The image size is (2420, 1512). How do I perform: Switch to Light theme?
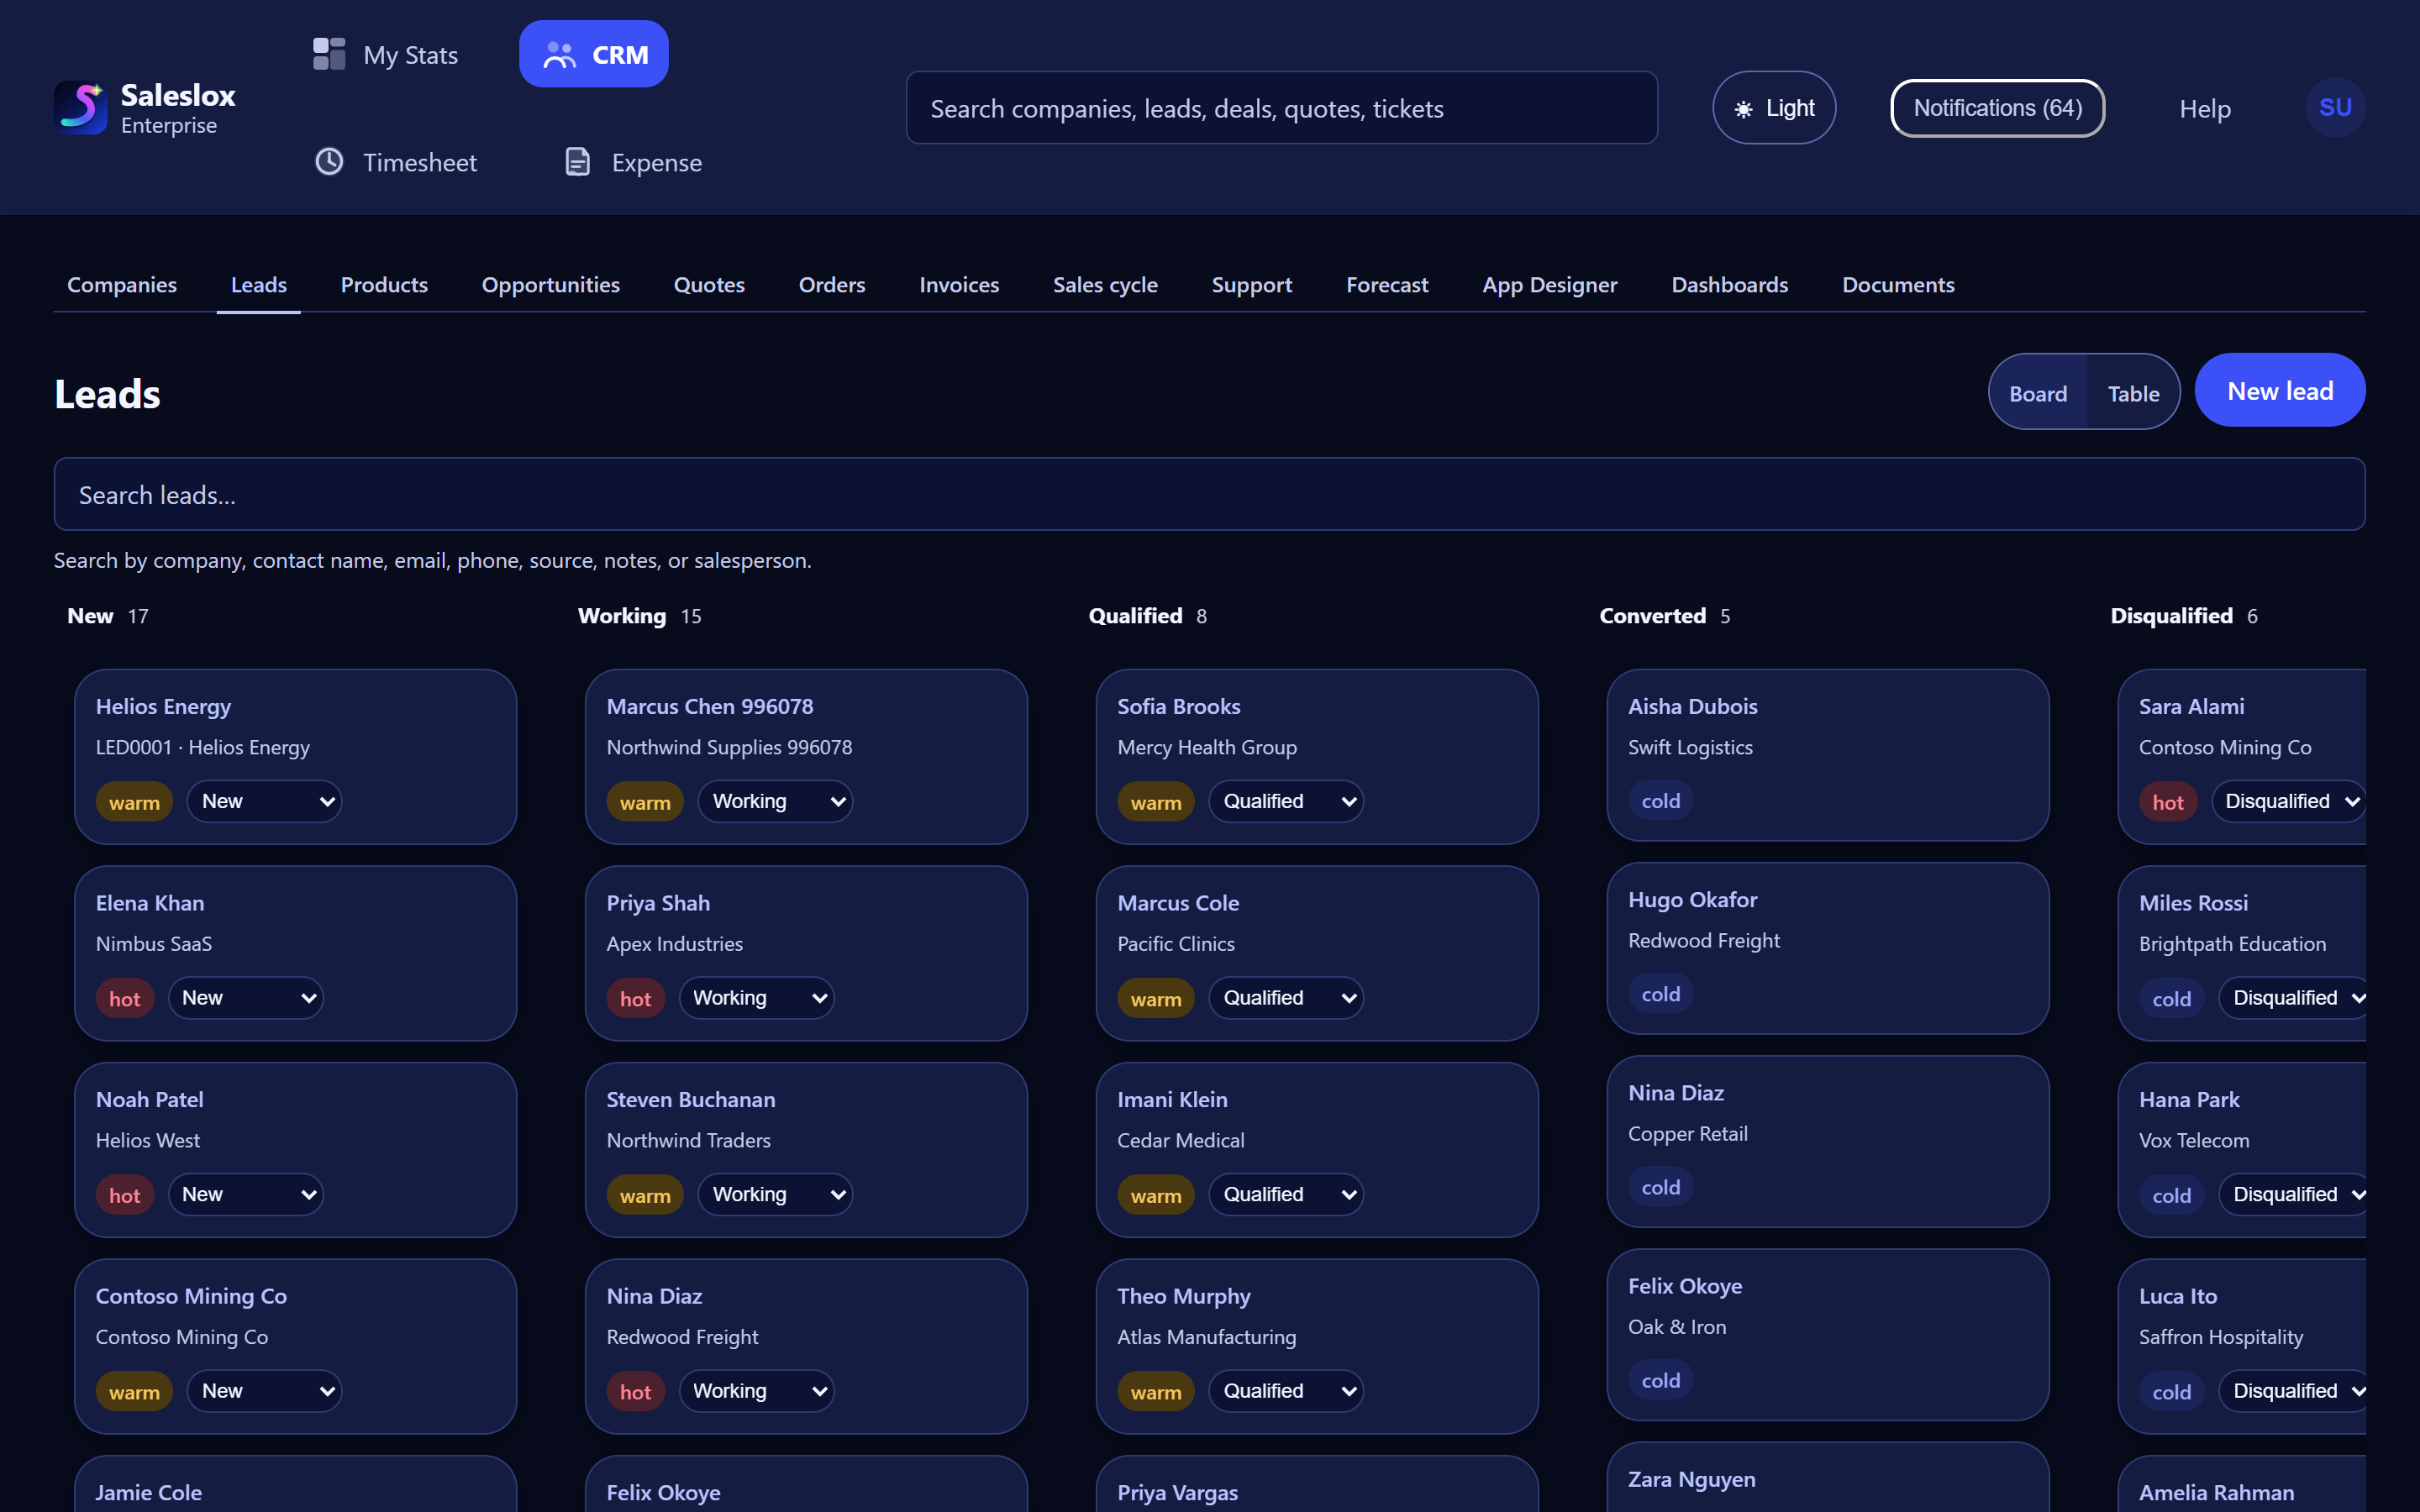pyautogui.click(x=1773, y=108)
